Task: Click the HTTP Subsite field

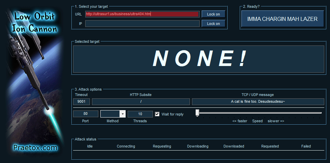Action: point(141,101)
